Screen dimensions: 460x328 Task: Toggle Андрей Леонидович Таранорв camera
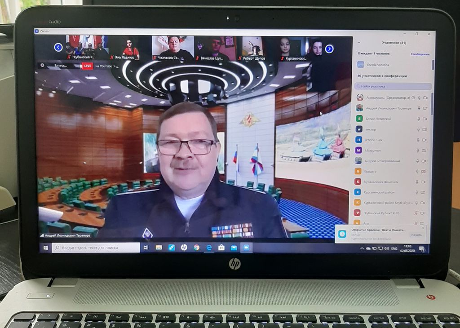pyautogui.click(x=425, y=108)
